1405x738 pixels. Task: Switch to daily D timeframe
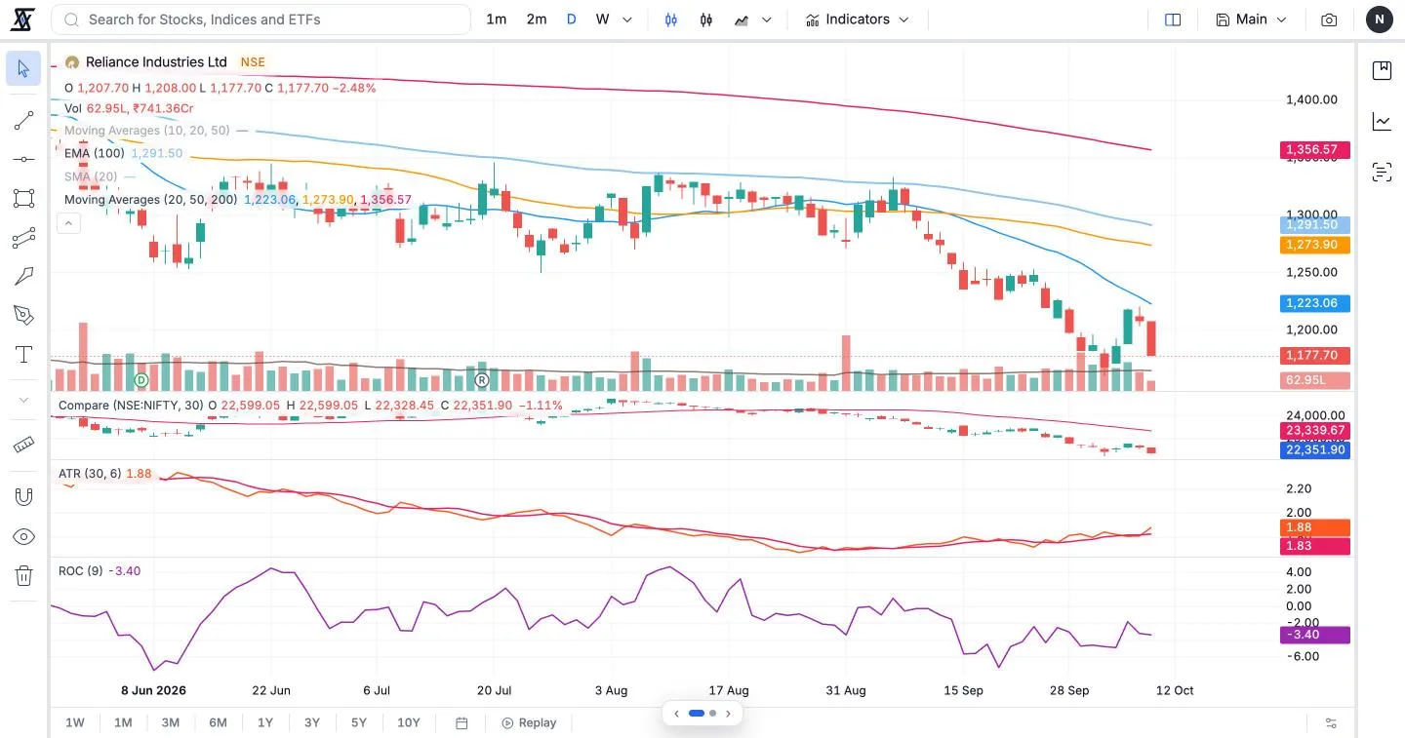point(571,19)
